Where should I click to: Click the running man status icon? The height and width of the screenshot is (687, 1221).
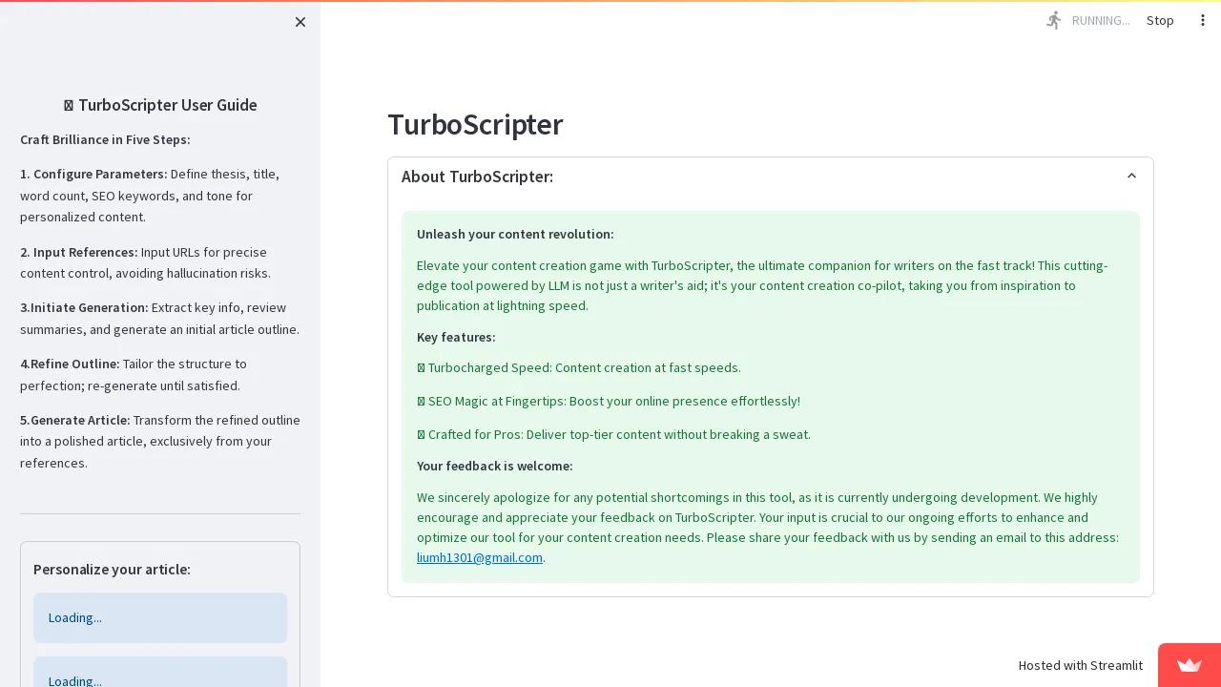click(1053, 20)
